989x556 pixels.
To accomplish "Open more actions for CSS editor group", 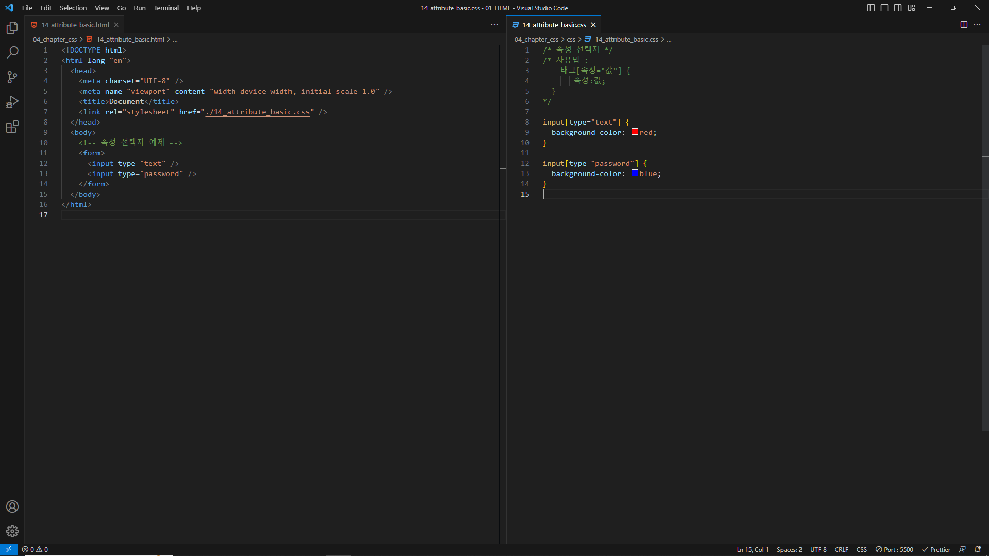I will click(977, 25).
